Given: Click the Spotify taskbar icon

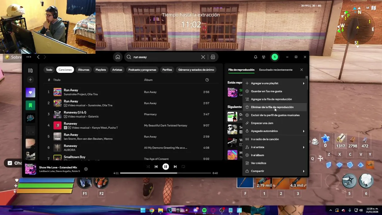Looking at the screenshot, I should [x=204, y=210].
